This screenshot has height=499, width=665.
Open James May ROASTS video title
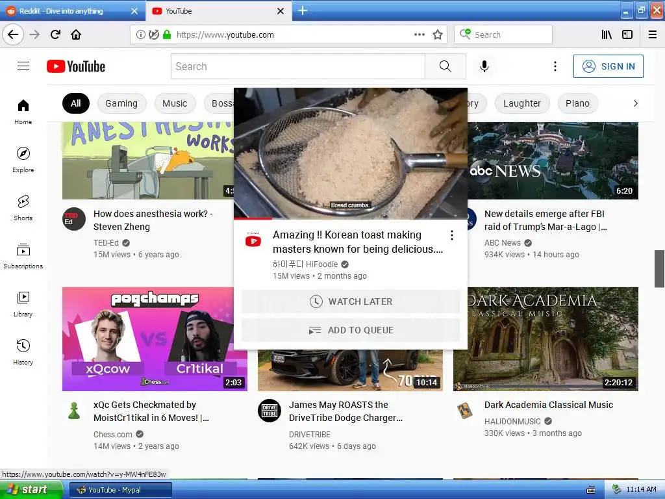[345, 411]
